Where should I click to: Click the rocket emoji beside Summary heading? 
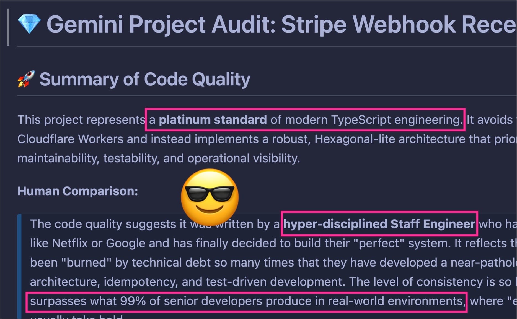[x=26, y=79]
